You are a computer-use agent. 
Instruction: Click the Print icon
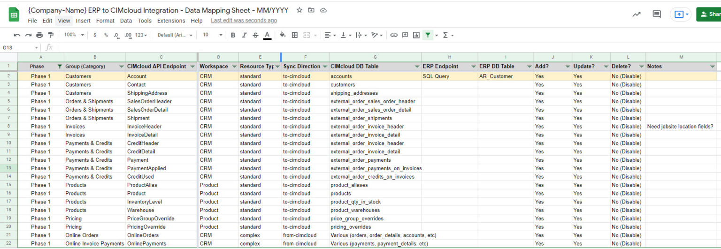(x=39, y=35)
